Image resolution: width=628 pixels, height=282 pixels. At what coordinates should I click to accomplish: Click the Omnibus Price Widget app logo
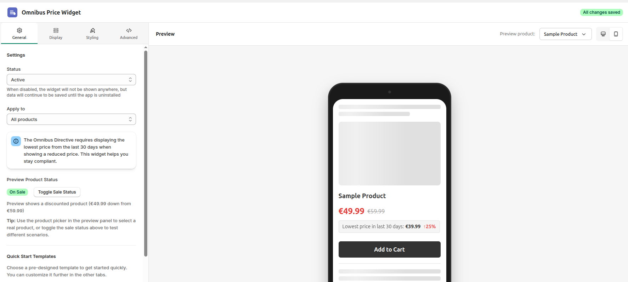(12, 12)
